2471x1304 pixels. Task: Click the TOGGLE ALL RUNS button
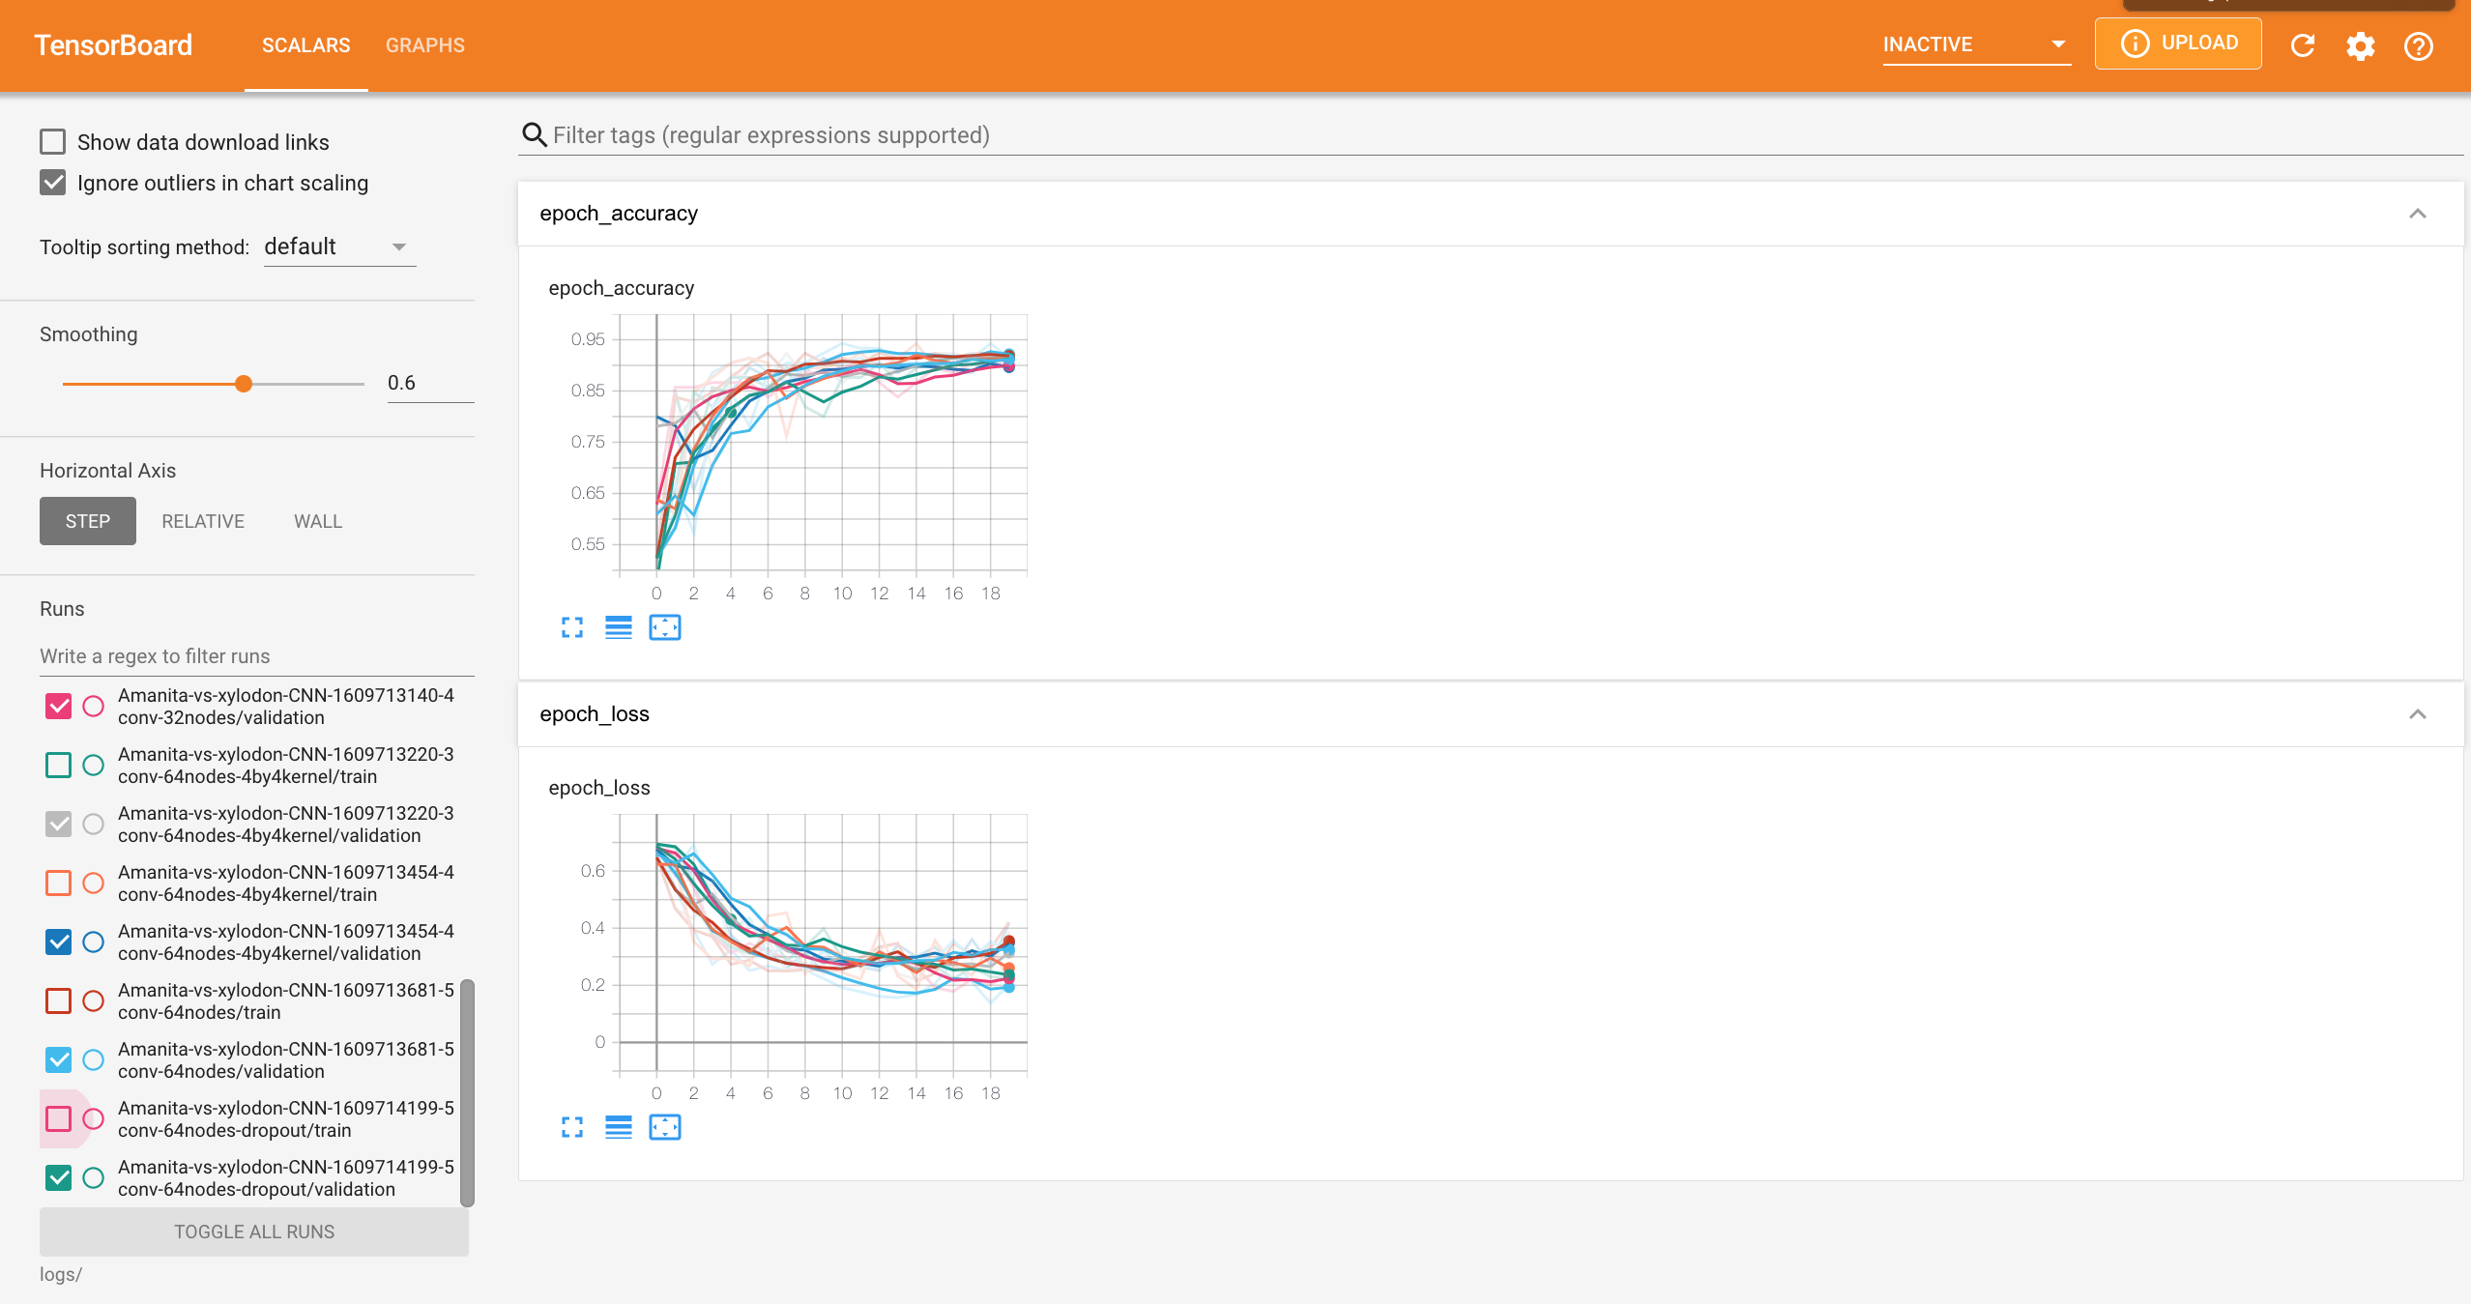click(x=251, y=1231)
